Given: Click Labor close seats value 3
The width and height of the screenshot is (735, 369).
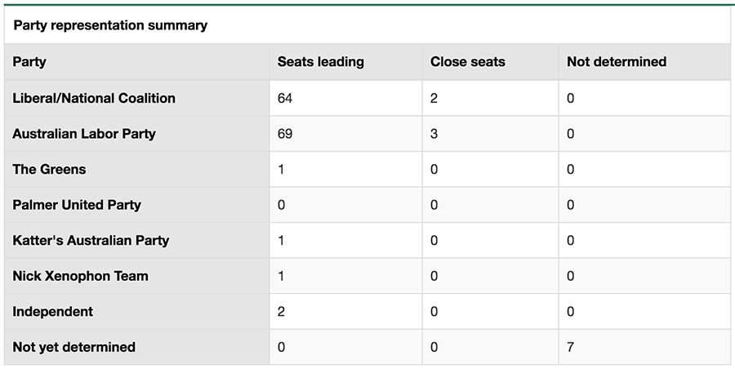Looking at the screenshot, I should [434, 134].
